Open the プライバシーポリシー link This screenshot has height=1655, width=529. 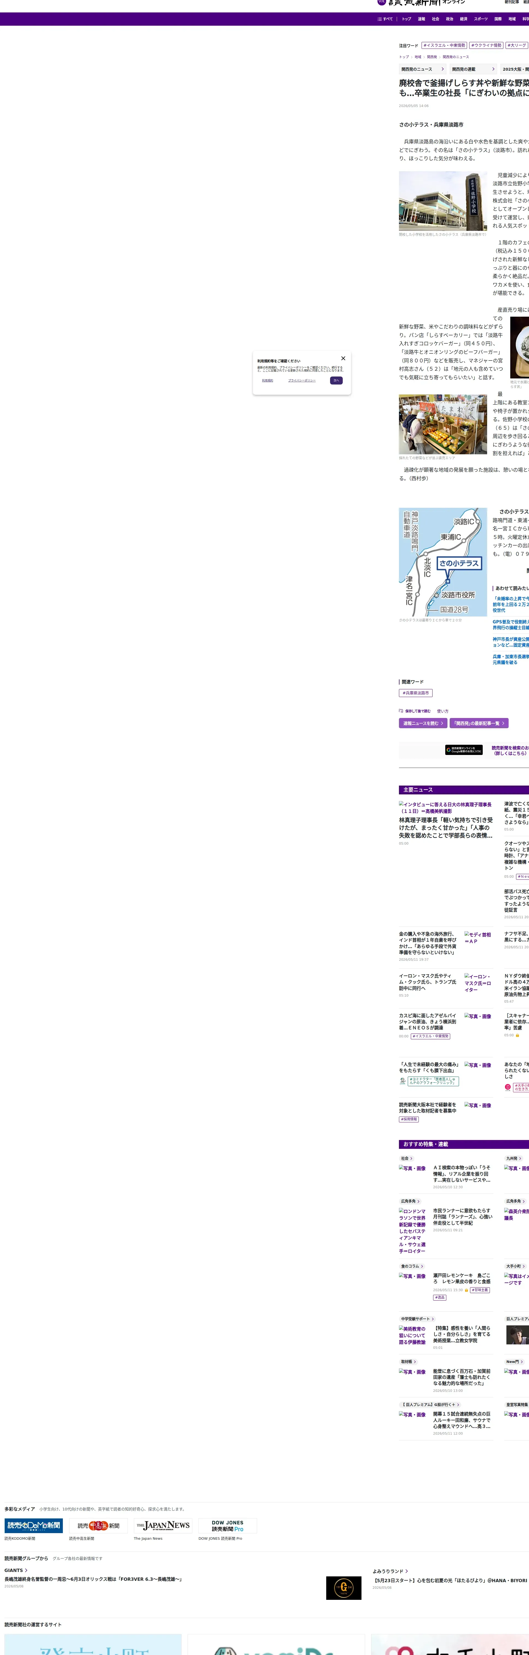point(302,380)
